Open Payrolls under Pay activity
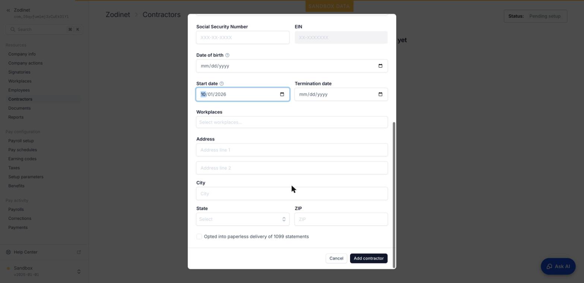 16,209
